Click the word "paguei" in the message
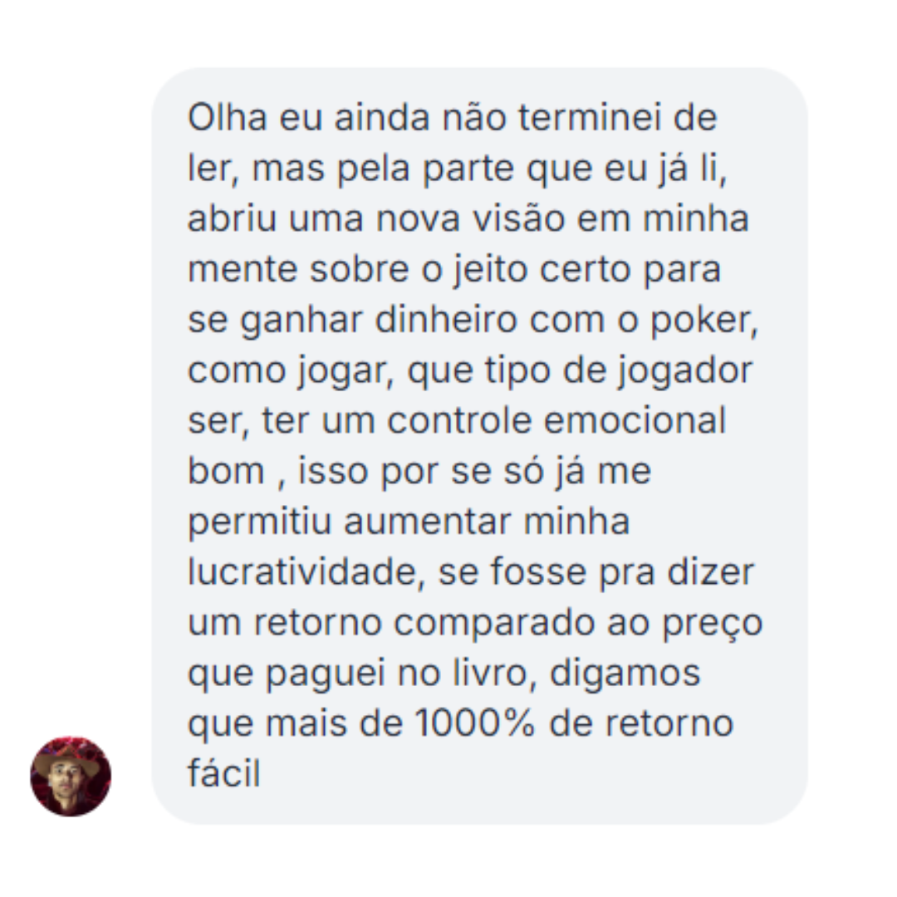 coord(325,674)
